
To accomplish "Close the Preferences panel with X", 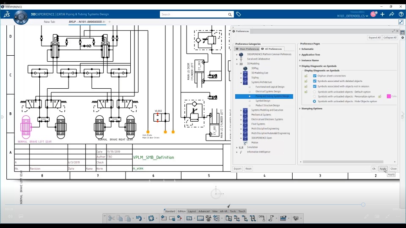I will 398,31.
